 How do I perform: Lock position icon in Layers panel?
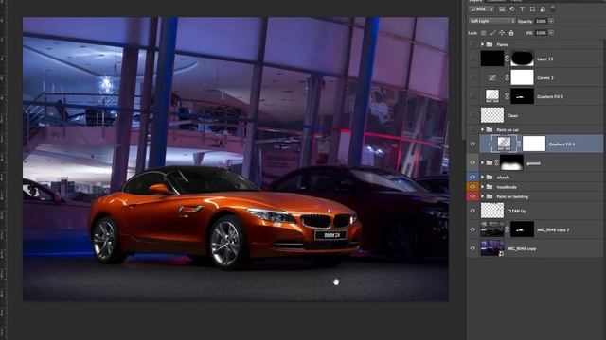502,33
